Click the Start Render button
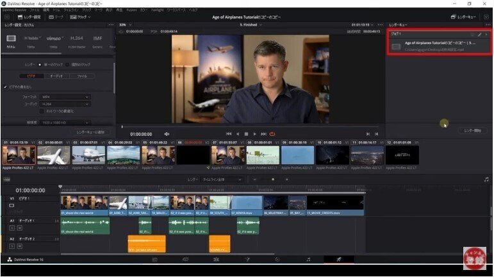 (473, 130)
